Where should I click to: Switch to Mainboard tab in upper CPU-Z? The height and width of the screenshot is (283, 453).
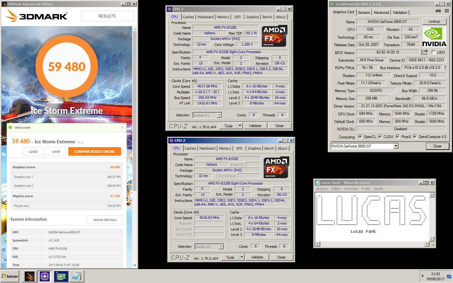click(205, 17)
